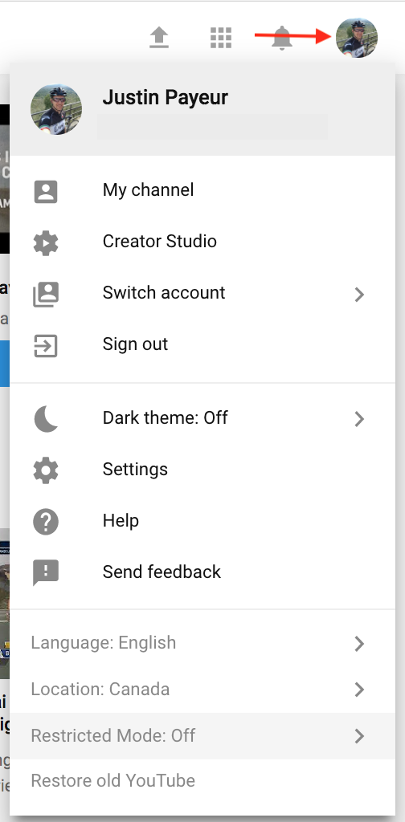Click the Sign out arrow icon

(x=46, y=346)
